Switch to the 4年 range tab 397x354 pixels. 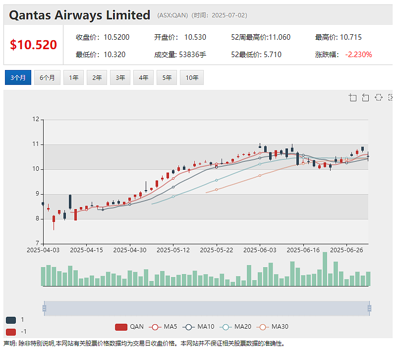(x=143, y=77)
